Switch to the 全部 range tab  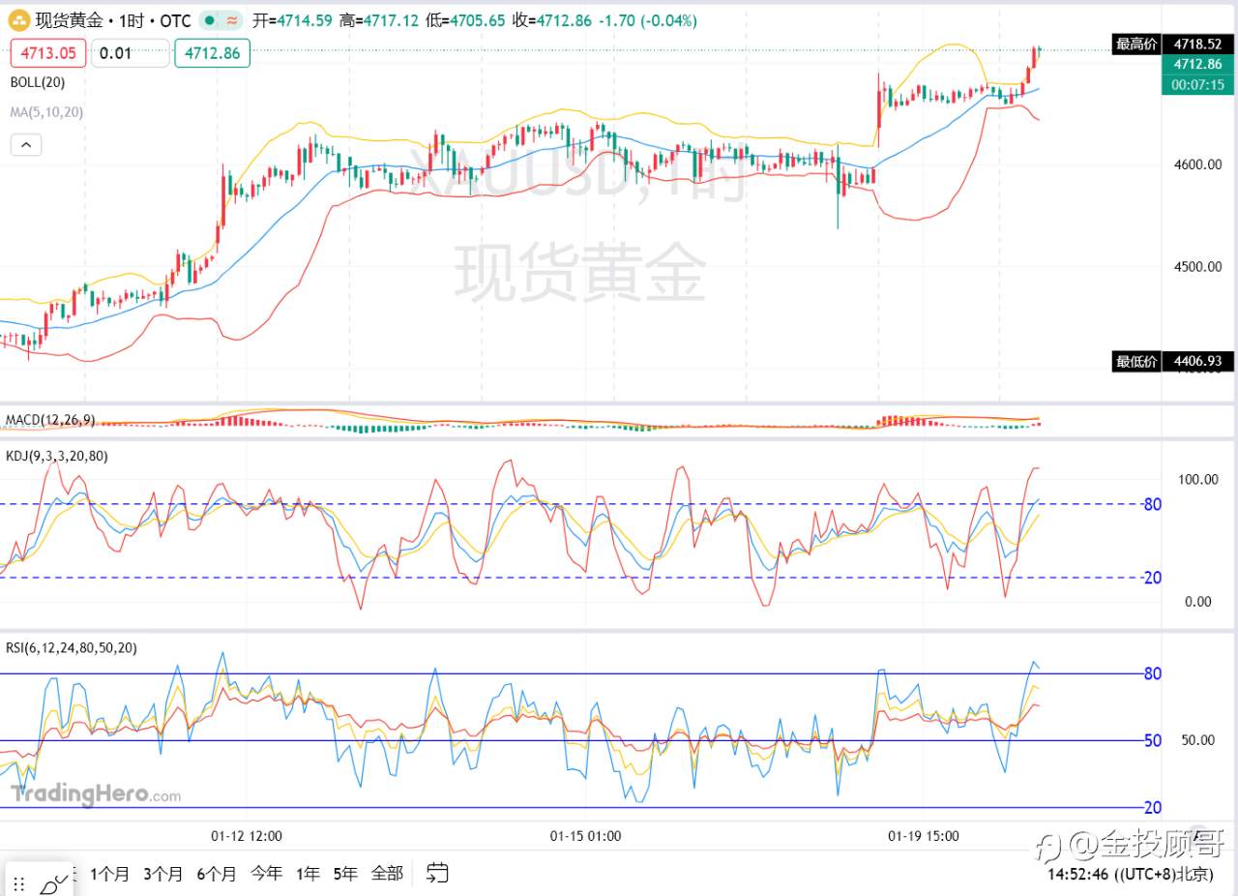click(x=387, y=873)
